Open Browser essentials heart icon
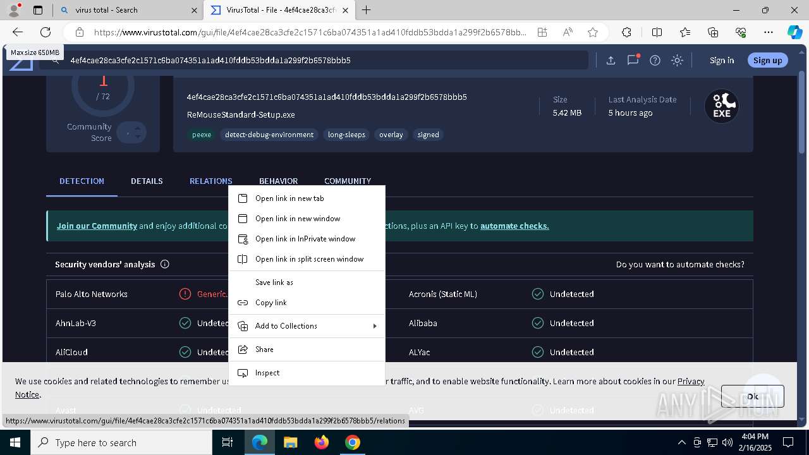Image resolution: width=809 pixels, height=455 pixels. 741,32
